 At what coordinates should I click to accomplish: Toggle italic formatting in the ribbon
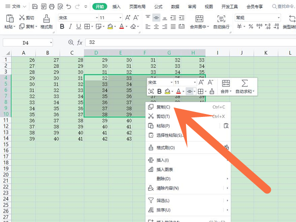[70, 27]
